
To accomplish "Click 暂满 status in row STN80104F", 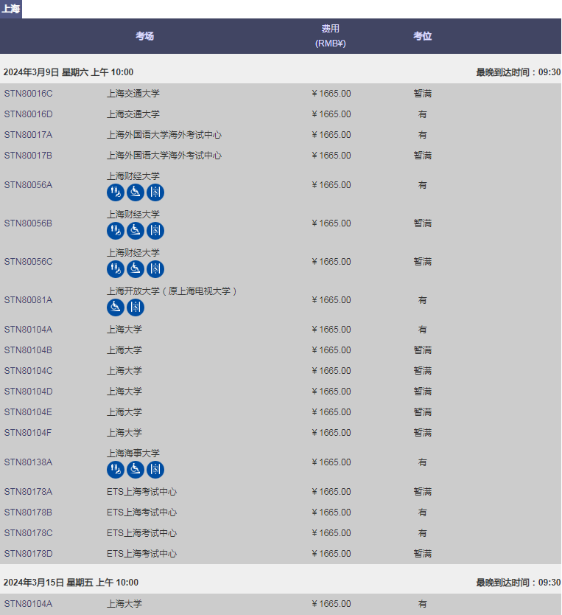I will [x=422, y=433].
